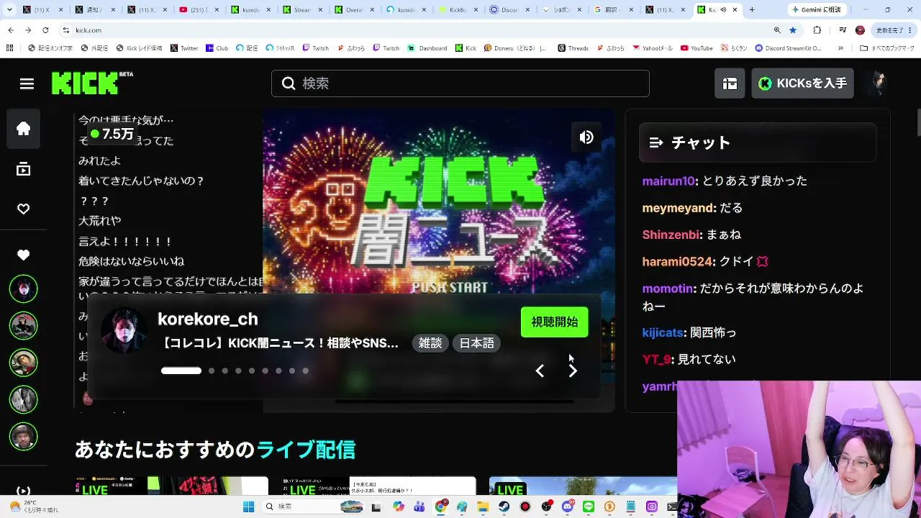Open the filled heart icon in the sidebar
Screen dimensions: 921x518
[24, 255]
